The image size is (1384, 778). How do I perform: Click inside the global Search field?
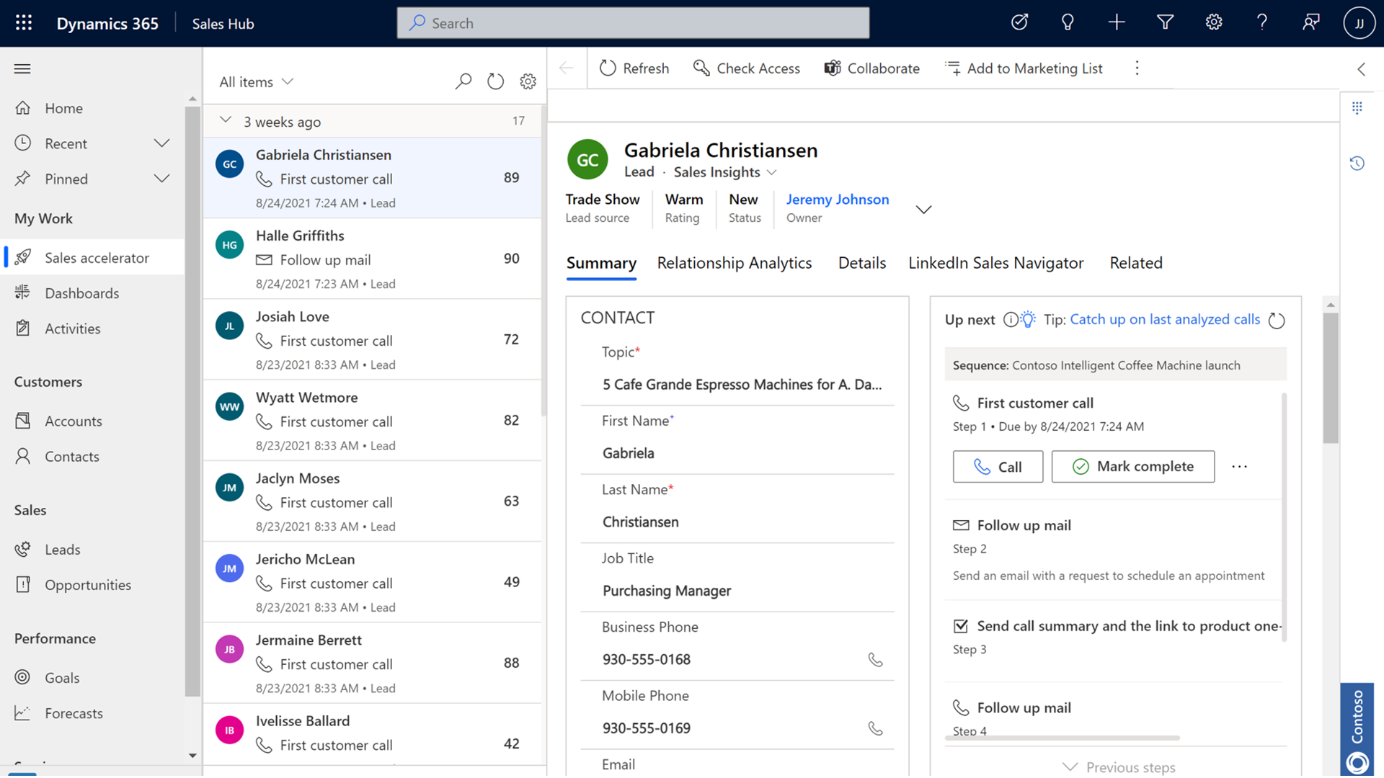[x=633, y=22]
